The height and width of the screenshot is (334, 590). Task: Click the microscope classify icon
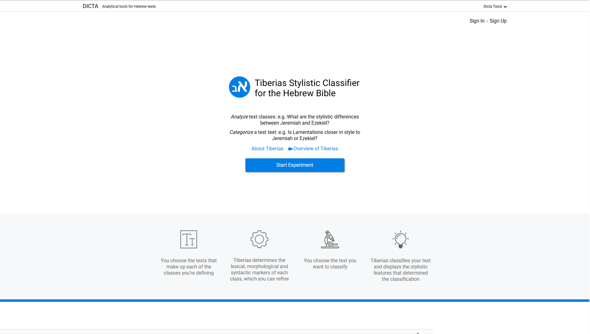[330, 239]
